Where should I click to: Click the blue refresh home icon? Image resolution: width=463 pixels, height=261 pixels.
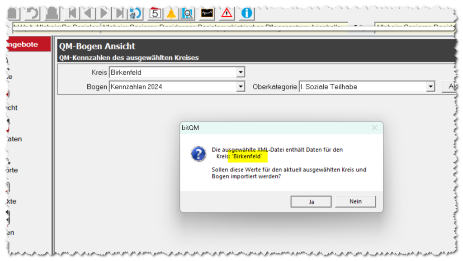pos(135,13)
